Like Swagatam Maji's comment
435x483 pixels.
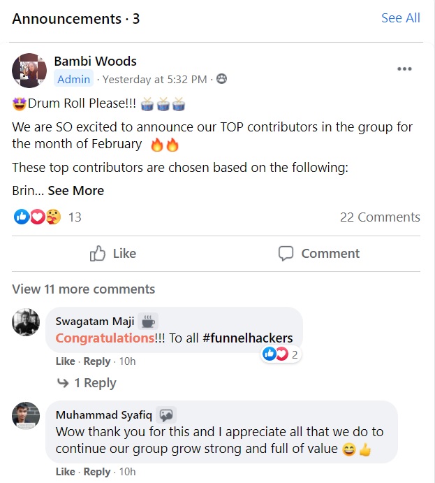(x=65, y=361)
